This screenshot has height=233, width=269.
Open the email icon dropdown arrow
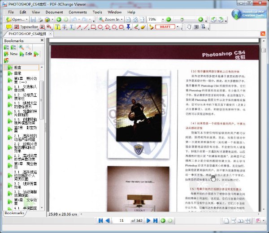point(52,20)
